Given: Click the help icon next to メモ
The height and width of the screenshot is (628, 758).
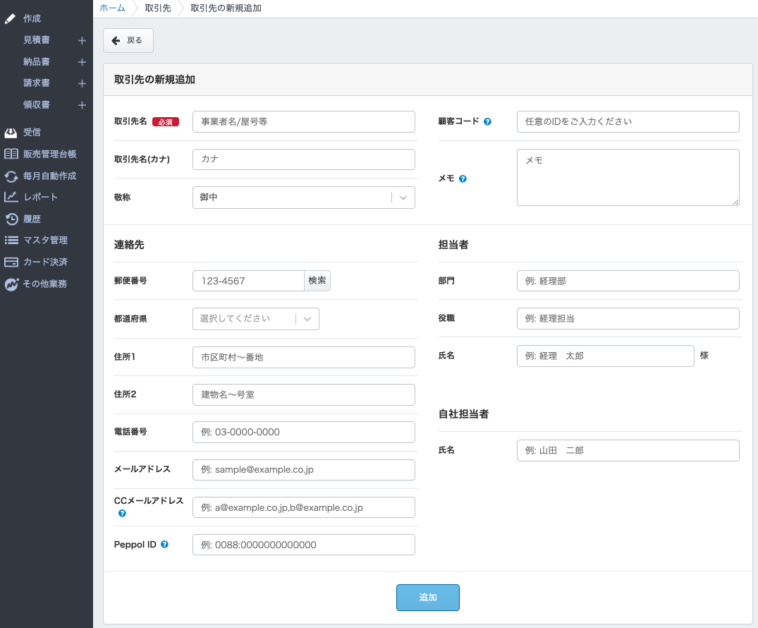Looking at the screenshot, I should point(463,179).
